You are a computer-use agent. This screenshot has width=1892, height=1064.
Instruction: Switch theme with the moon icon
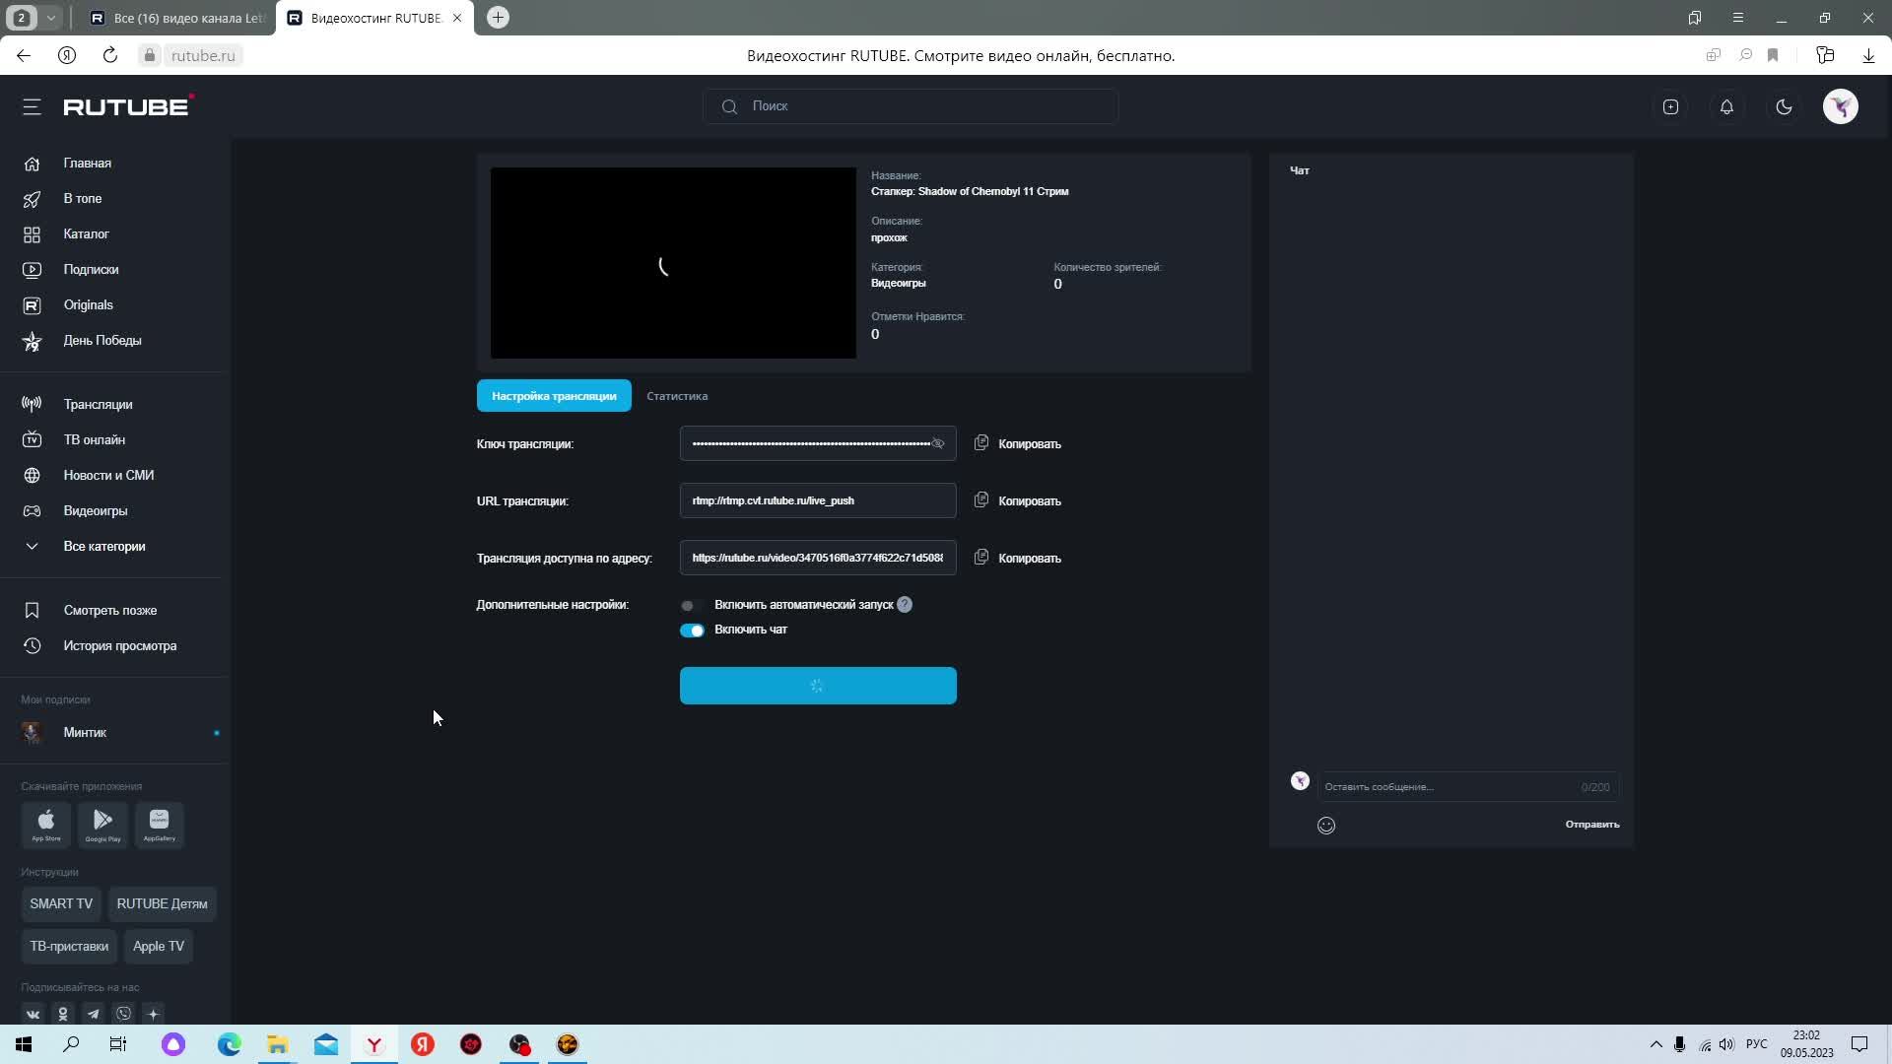click(1784, 106)
